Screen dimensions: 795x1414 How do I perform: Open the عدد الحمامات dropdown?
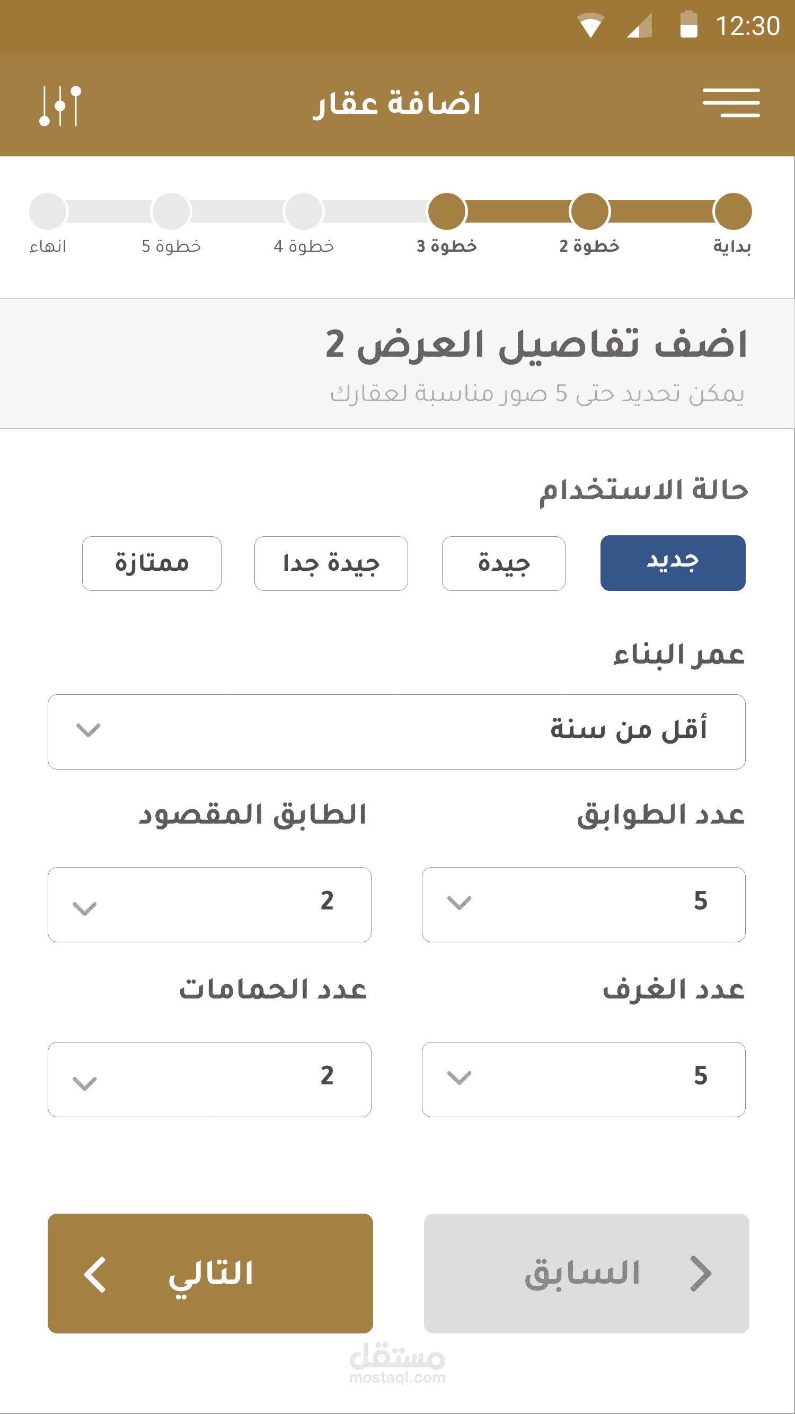tap(209, 1079)
